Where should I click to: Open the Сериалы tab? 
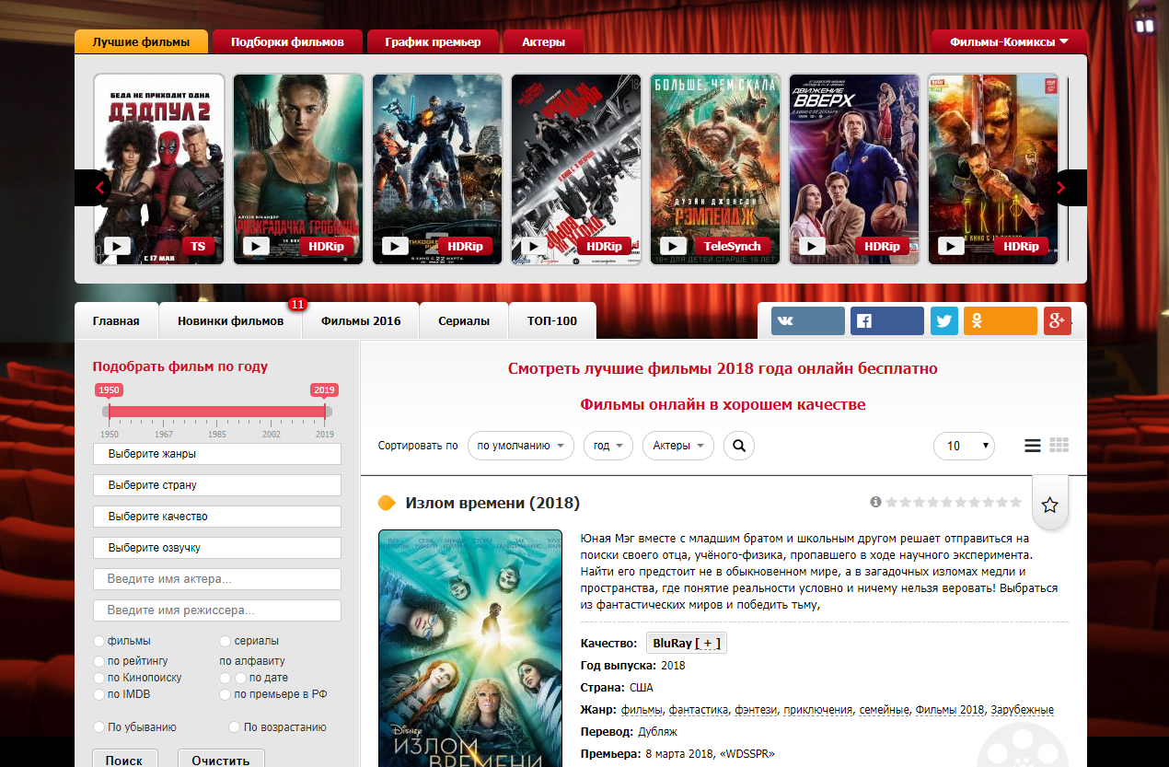[464, 321]
